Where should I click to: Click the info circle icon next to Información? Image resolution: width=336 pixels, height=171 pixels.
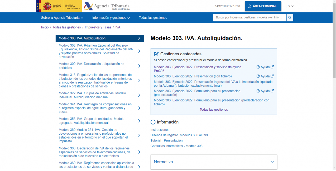click(153, 122)
